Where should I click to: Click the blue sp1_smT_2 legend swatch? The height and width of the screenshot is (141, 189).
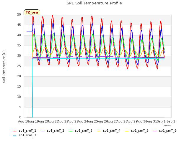pyautogui.click(x=43, y=131)
